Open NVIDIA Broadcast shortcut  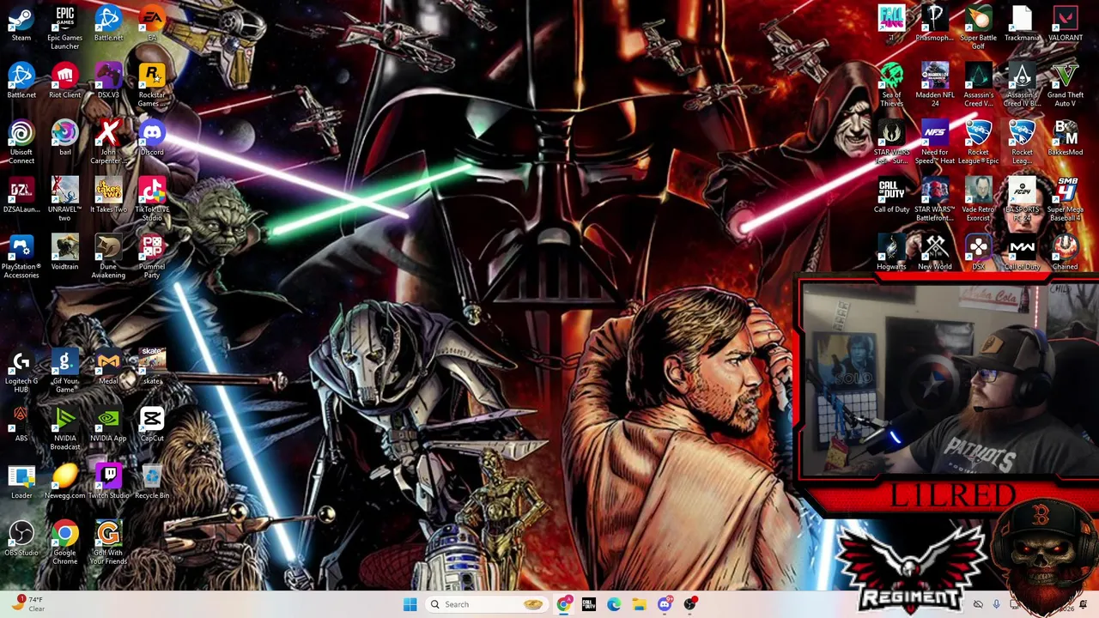[65, 428]
